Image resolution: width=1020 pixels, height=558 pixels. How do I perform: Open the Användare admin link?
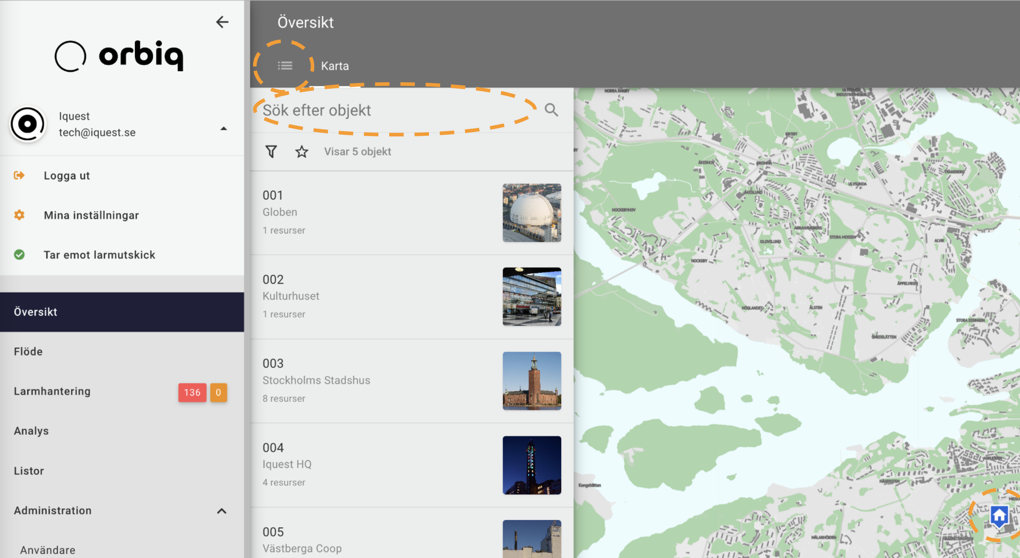[x=48, y=550]
